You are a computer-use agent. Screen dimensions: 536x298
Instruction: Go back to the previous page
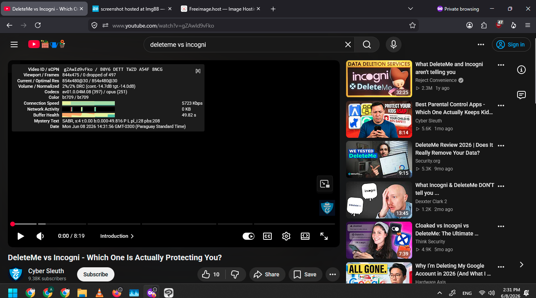tap(9, 25)
